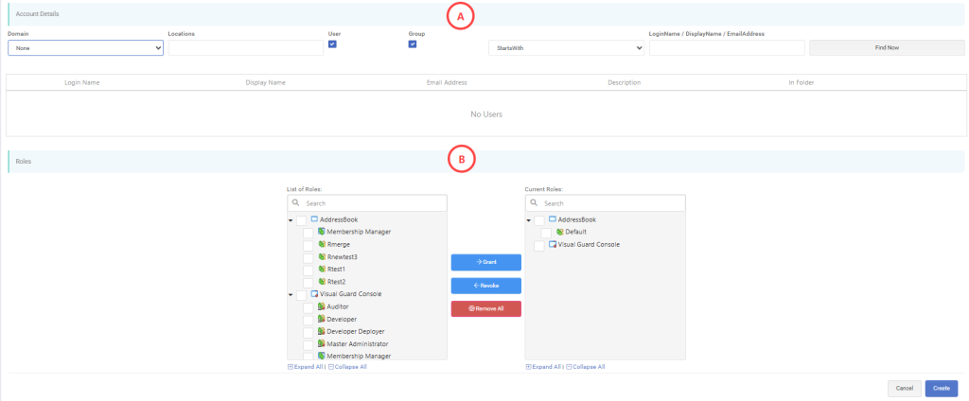Cancel the account creation
The image size is (969, 401).
pos(904,388)
